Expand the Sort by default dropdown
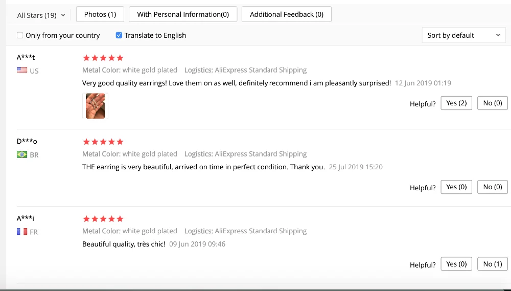The height and width of the screenshot is (291, 511). (463, 35)
